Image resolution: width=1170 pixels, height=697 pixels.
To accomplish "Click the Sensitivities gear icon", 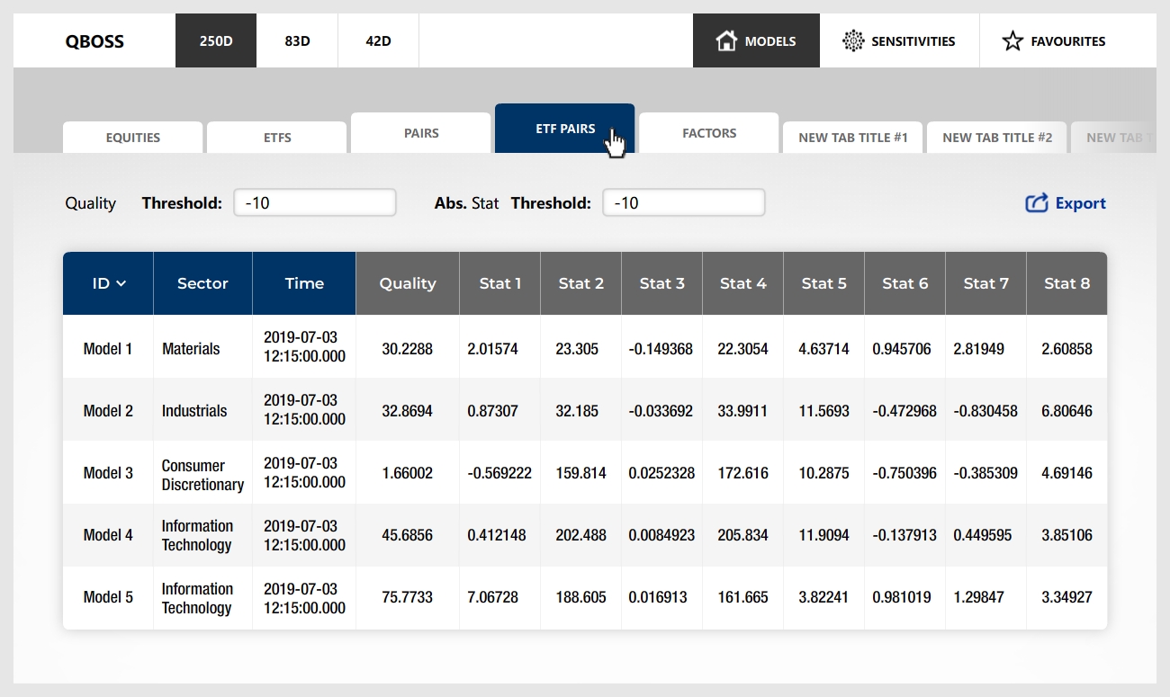I will coord(852,40).
